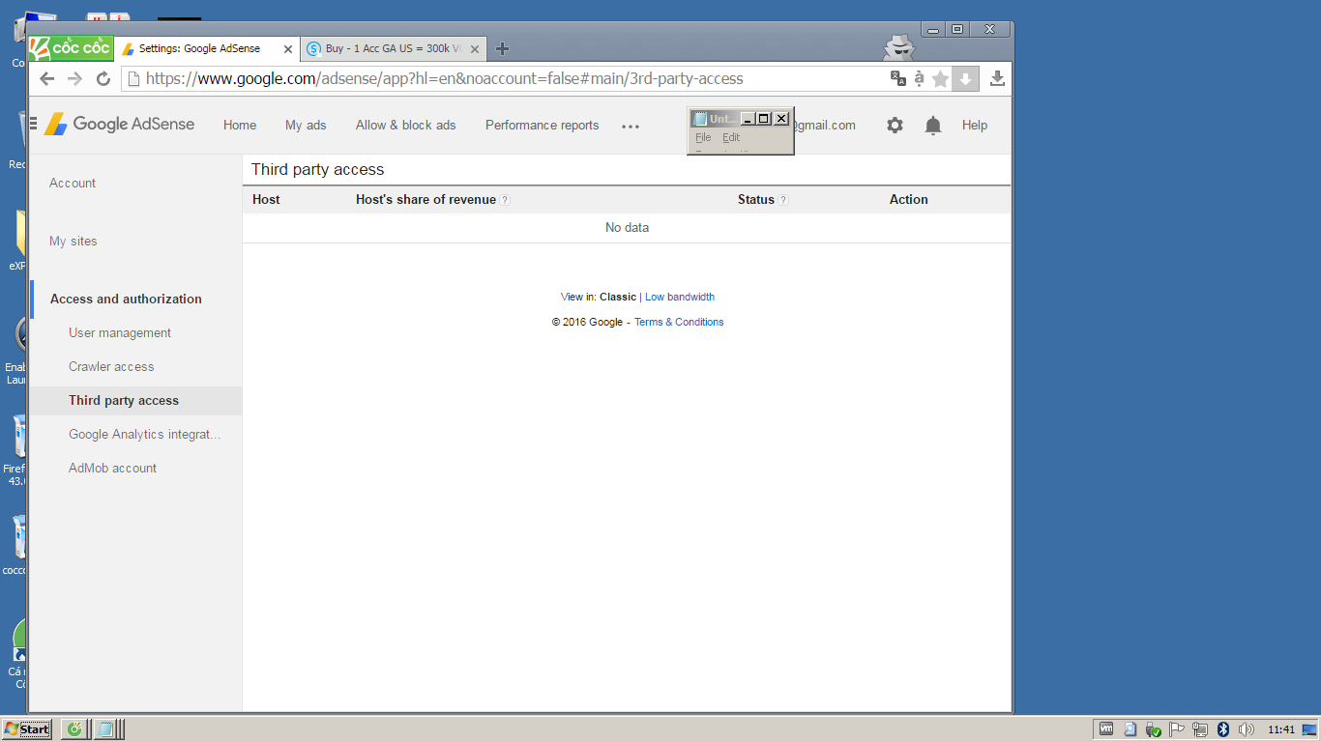Bookmark this page with the star icon
Viewport: 1321px width, 742px height.
coord(940,79)
